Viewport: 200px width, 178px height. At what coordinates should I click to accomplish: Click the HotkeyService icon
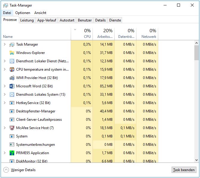(x=12, y=103)
